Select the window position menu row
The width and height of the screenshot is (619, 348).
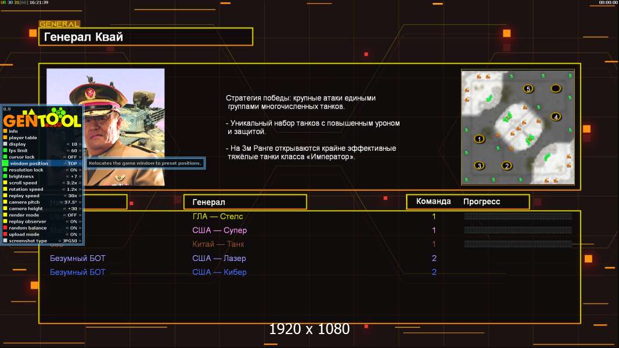tap(42, 163)
